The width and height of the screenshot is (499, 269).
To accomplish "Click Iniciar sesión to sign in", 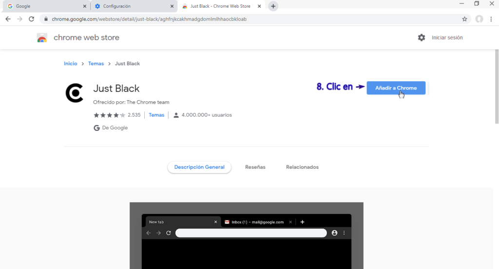I will (x=447, y=37).
